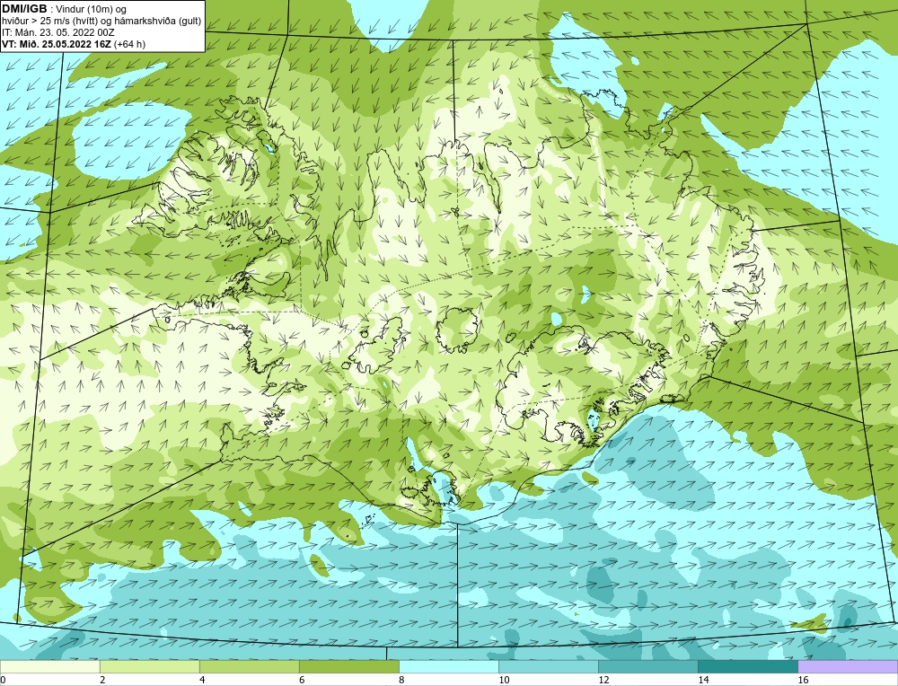Click the legend scale label '10'

click(x=504, y=680)
